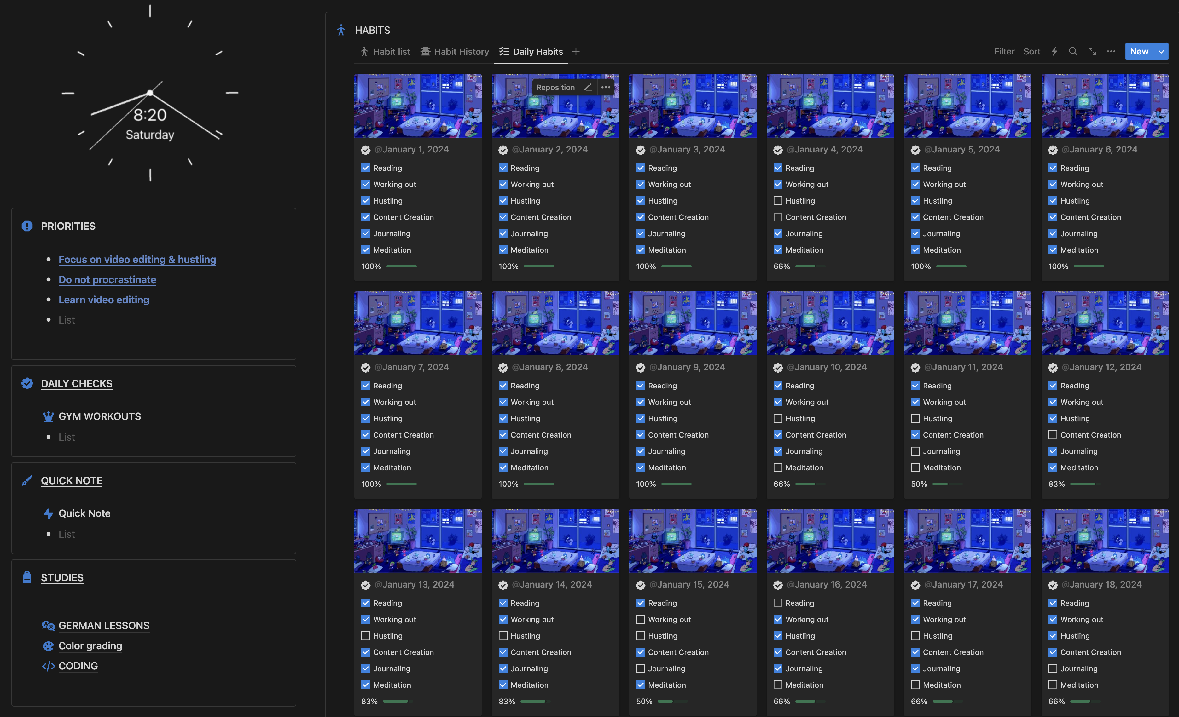Check Working out on January 15 card
The image size is (1179, 717).
[x=641, y=619]
